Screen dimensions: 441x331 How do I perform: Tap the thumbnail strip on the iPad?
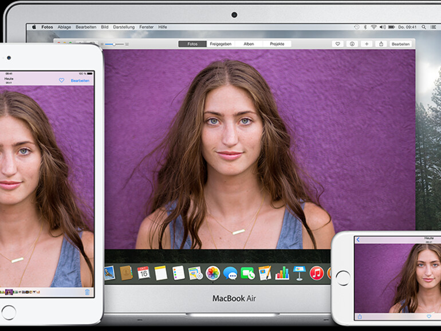tap(19, 292)
